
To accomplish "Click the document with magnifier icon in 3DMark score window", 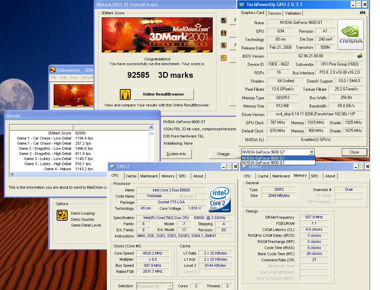I will click(x=224, y=45).
